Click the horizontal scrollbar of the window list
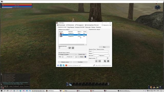Screen dimensions: 164x92 point(72,44)
